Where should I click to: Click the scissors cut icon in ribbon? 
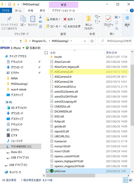pyautogui.click(x=40, y=17)
